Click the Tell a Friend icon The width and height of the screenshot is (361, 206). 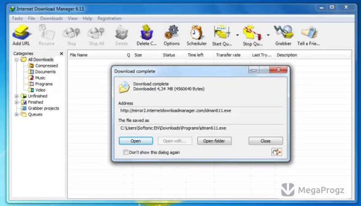tap(309, 33)
